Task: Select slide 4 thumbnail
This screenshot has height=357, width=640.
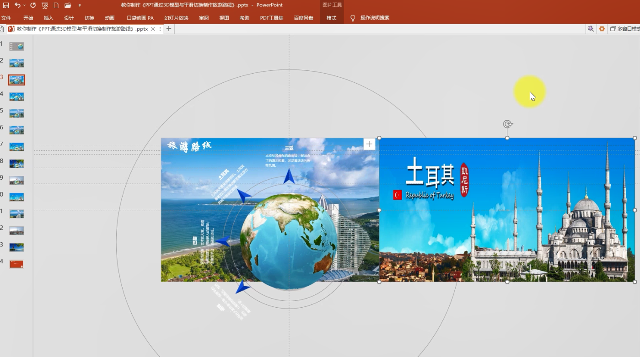Action: (x=16, y=96)
